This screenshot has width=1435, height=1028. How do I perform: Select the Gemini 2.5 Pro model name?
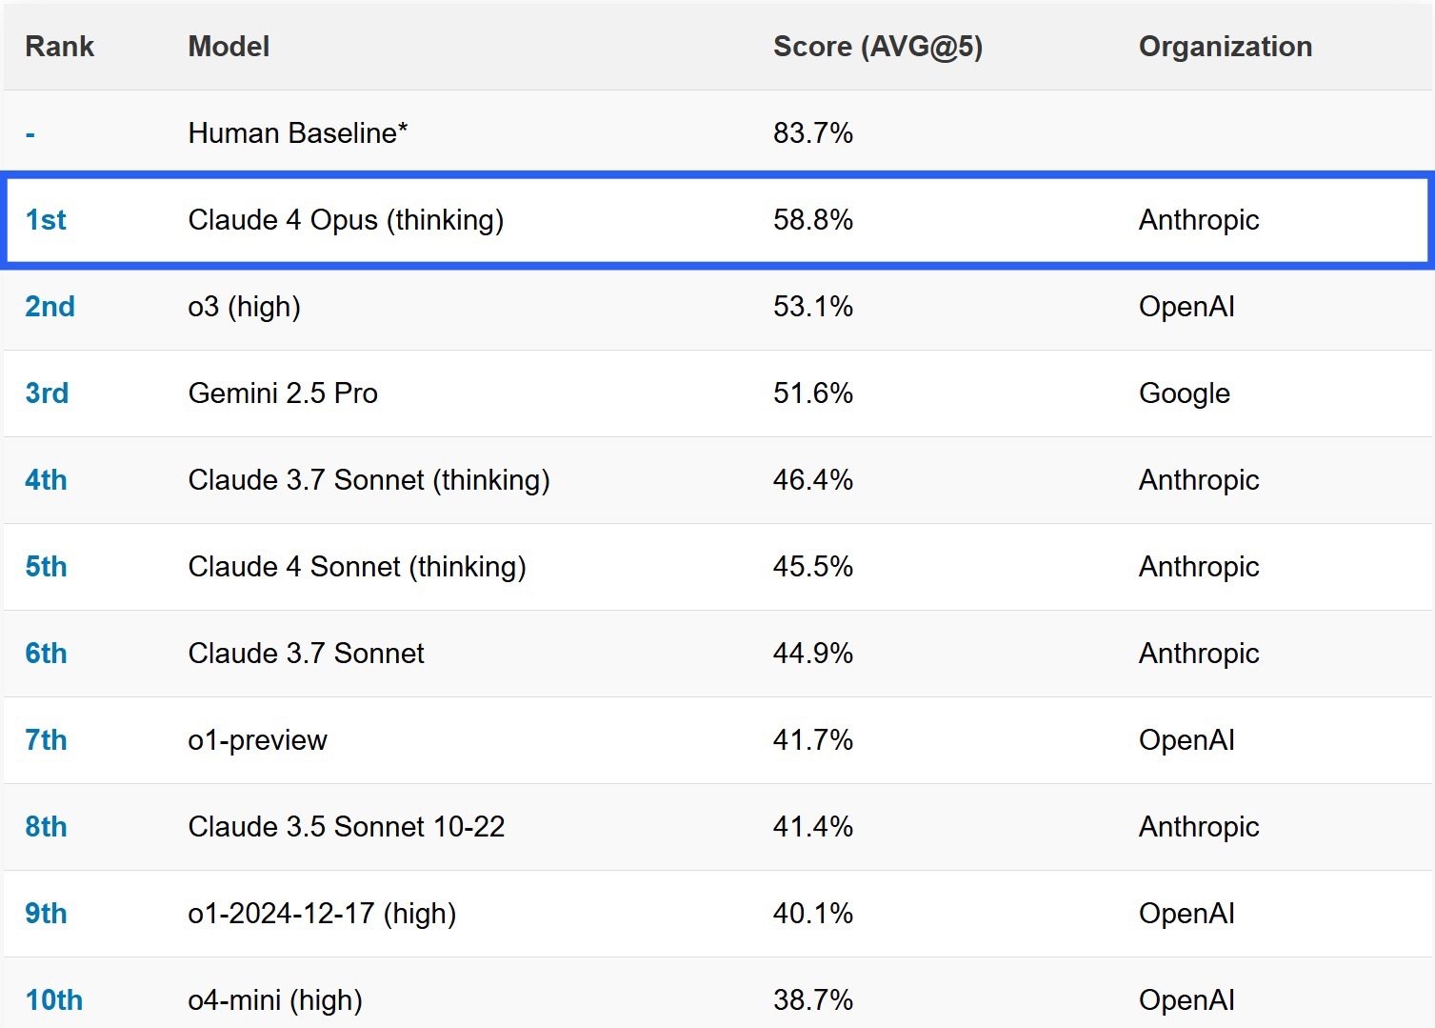coord(283,393)
